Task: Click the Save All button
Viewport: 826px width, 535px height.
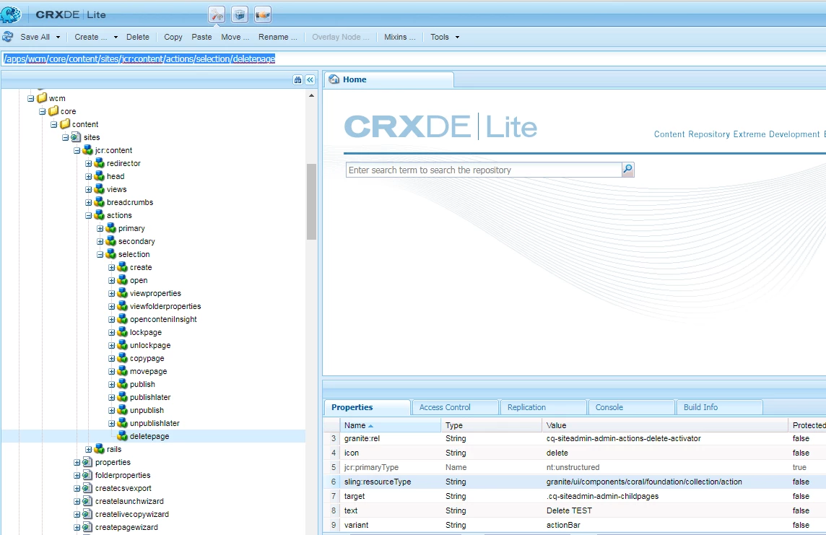Action: [x=35, y=37]
